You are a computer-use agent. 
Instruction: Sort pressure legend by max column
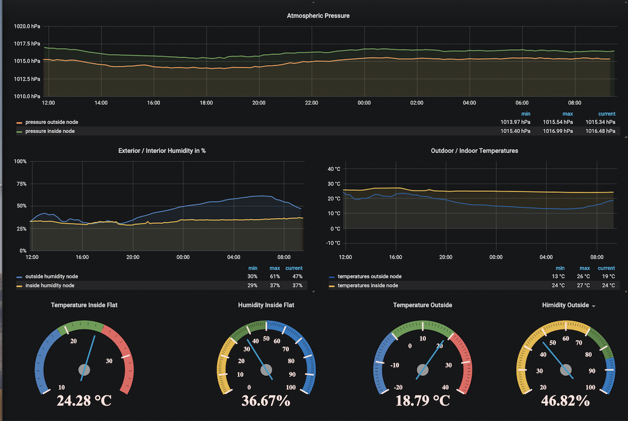[568, 114]
